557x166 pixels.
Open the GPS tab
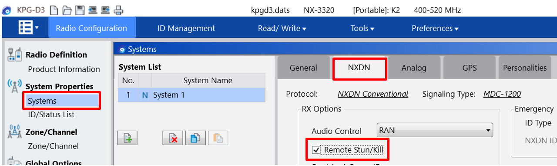point(470,68)
